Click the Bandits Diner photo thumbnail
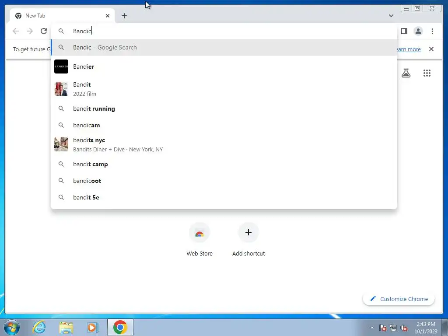The image size is (448, 336). [x=61, y=144]
